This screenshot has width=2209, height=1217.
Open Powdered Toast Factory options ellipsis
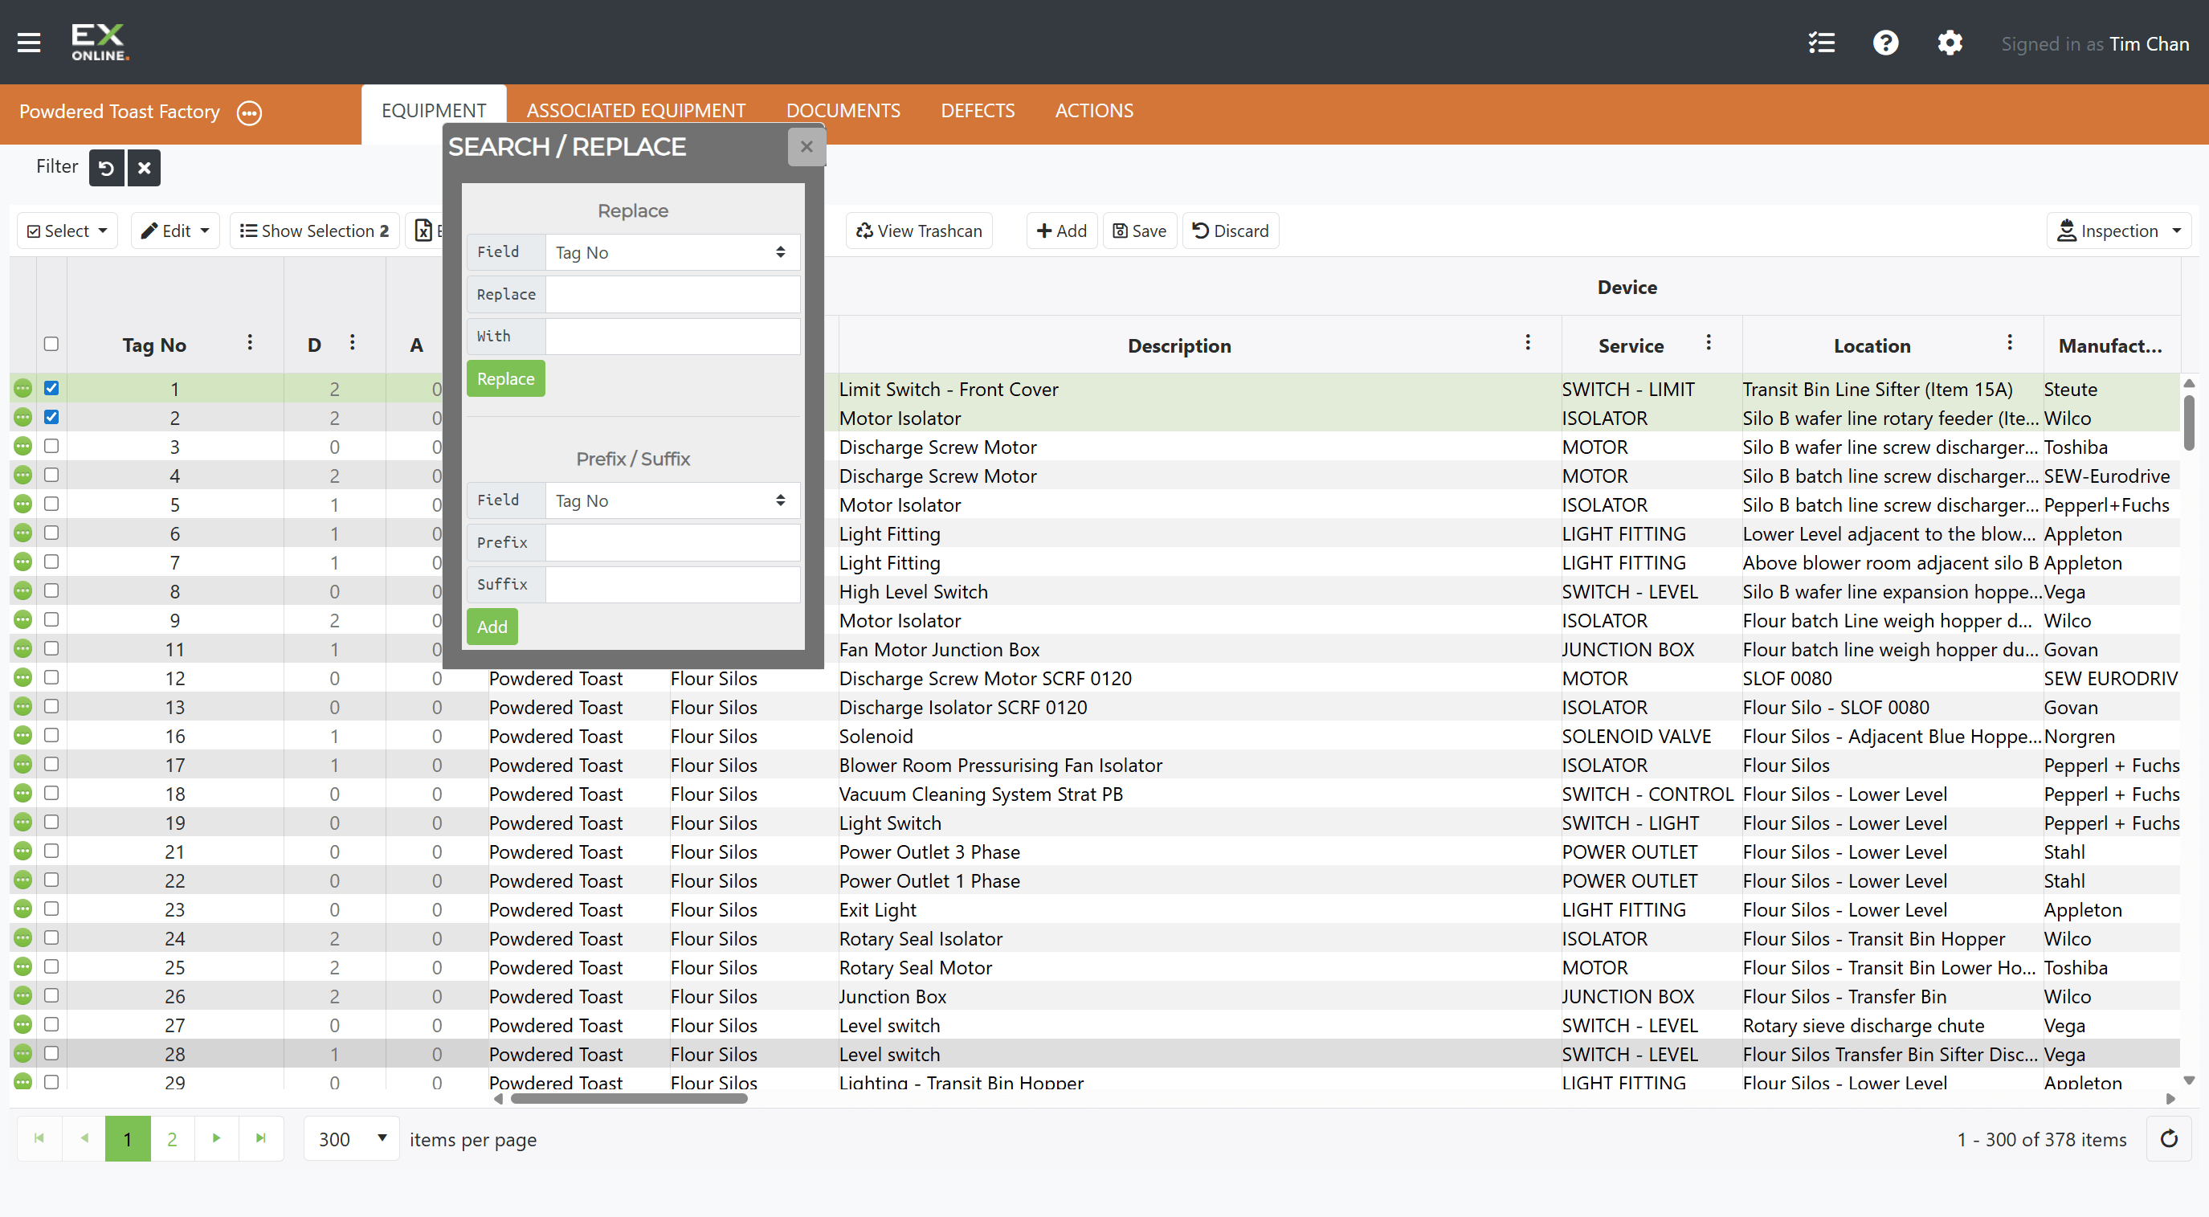(x=249, y=112)
